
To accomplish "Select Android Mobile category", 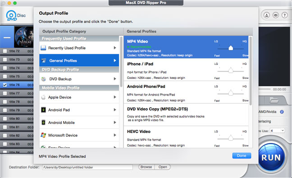I will pos(79,122).
